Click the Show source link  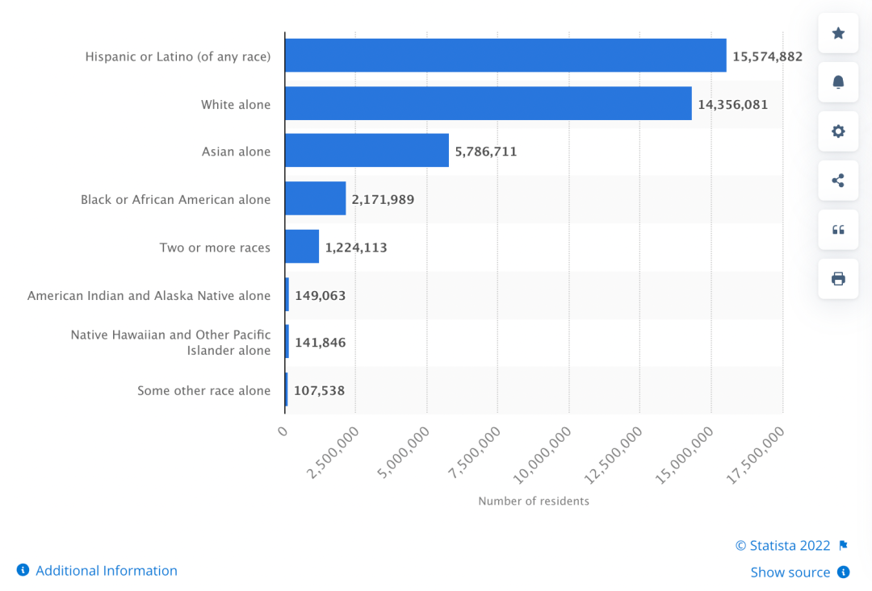790,572
